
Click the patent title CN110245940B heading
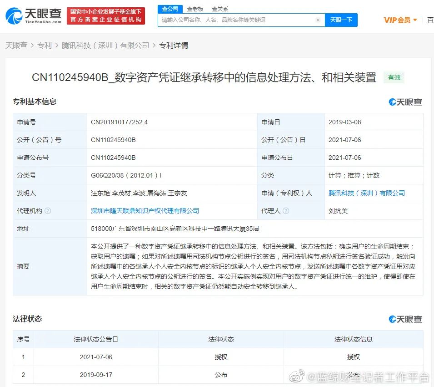(x=204, y=77)
